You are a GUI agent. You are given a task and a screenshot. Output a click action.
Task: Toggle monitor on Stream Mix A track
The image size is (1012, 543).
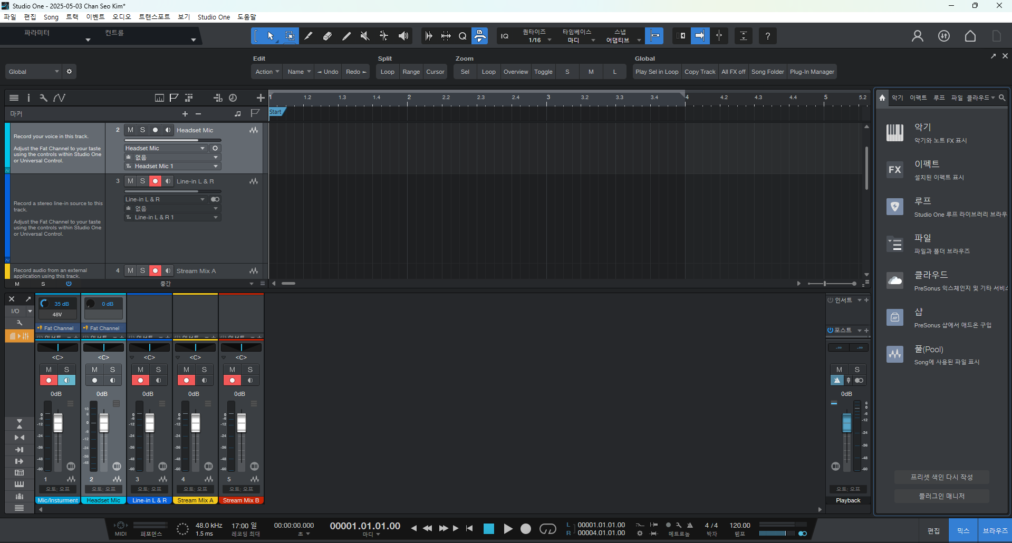[168, 270]
